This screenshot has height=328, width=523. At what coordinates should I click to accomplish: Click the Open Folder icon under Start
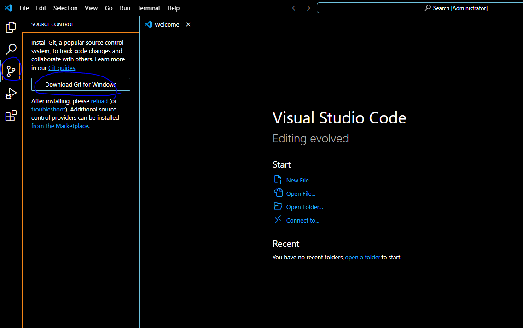point(278,206)
